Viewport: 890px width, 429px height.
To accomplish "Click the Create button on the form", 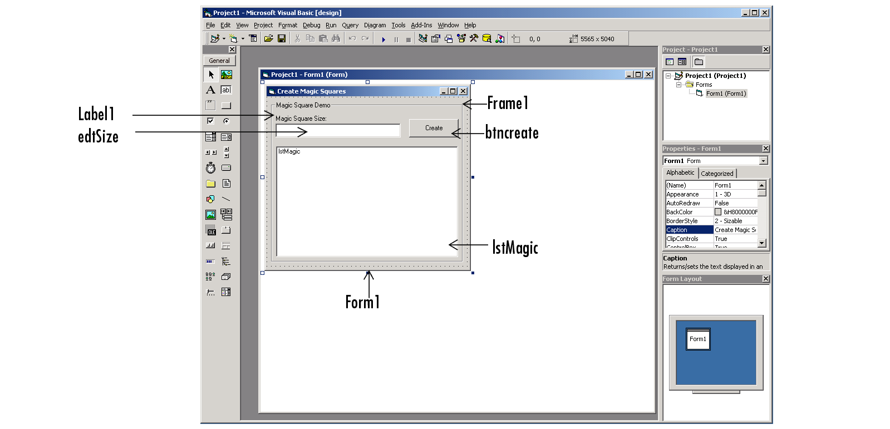I will point(434,128).
